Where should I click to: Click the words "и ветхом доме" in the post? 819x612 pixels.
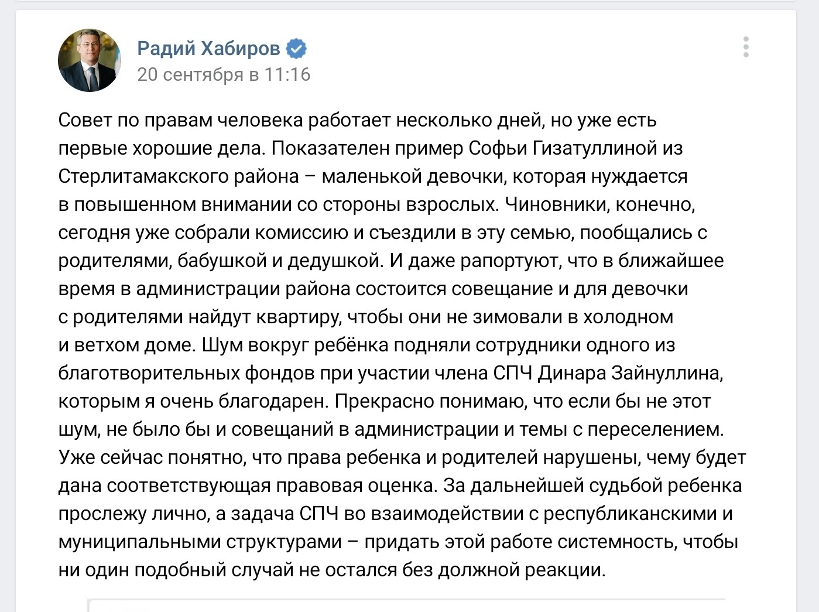point(125,346)
